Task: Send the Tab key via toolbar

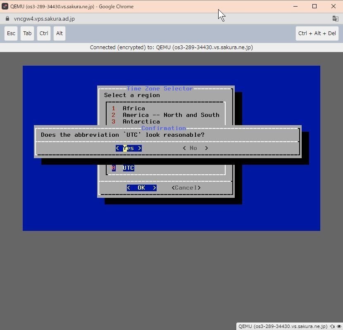Action: point(27,33)
